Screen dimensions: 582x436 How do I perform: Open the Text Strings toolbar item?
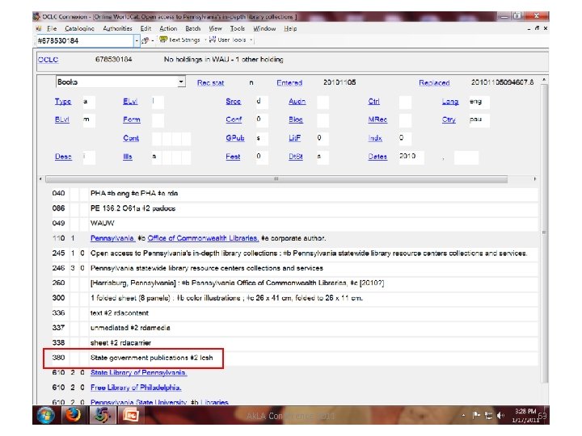click(184, 40)
